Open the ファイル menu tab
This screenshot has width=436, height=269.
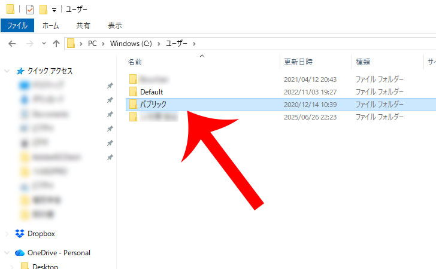coord(17,26)
